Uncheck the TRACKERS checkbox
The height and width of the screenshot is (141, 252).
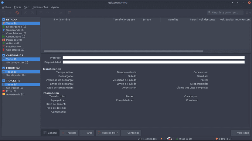pyautogui.click(x=4, y=81)
